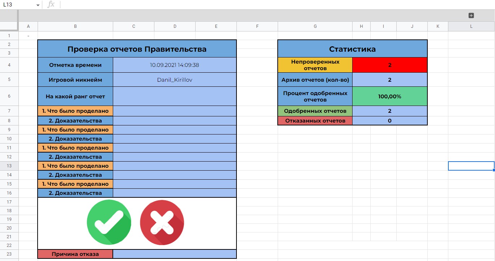This screenshot has height=261, width=495.
Task: Select 'Отметка времени' label cell
Action: click(x=75, y=65)
